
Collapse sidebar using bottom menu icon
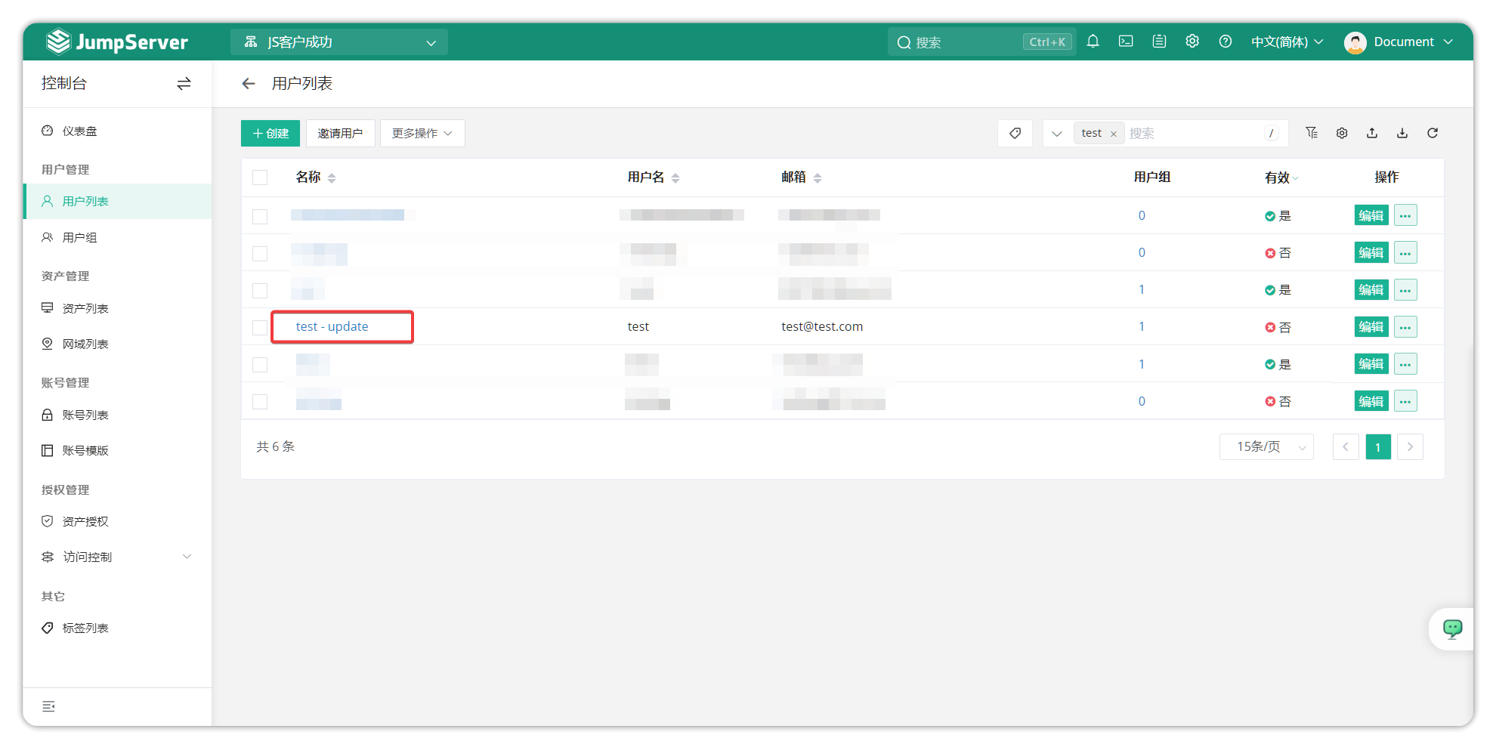[x=48, y=706]
